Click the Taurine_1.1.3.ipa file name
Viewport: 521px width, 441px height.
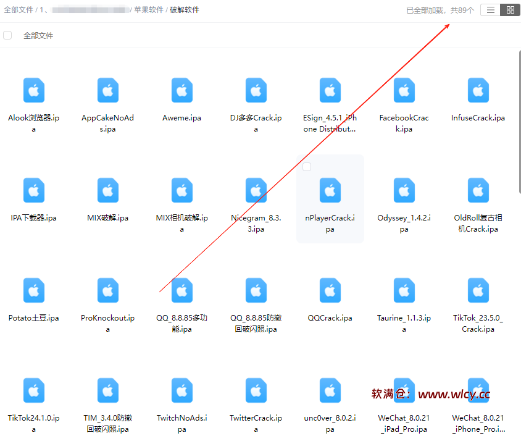coord(404,323)
